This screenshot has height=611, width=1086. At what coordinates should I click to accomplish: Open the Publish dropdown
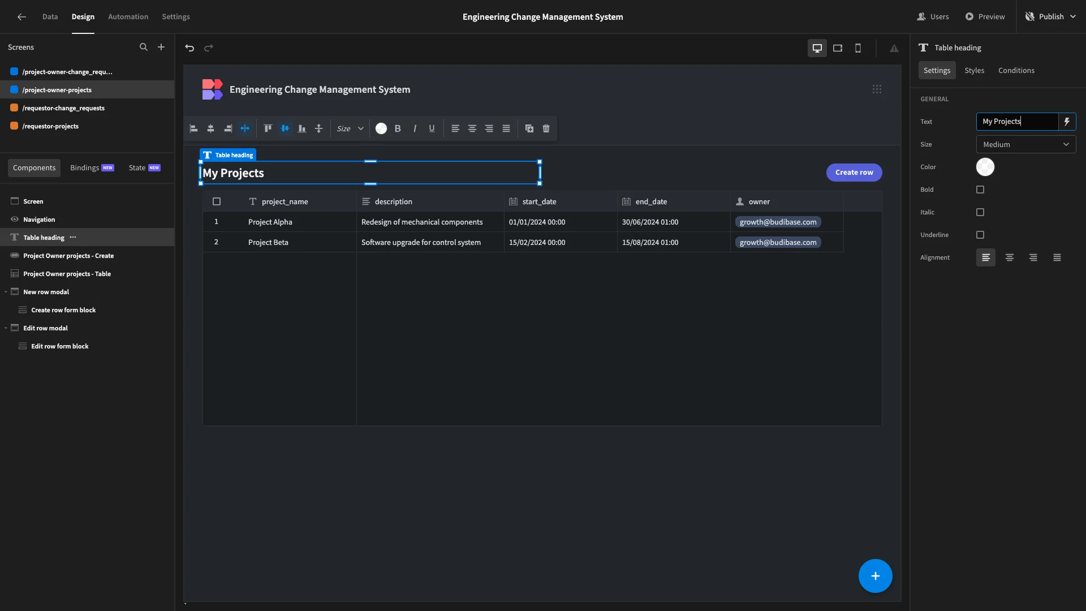point(1051,16)
